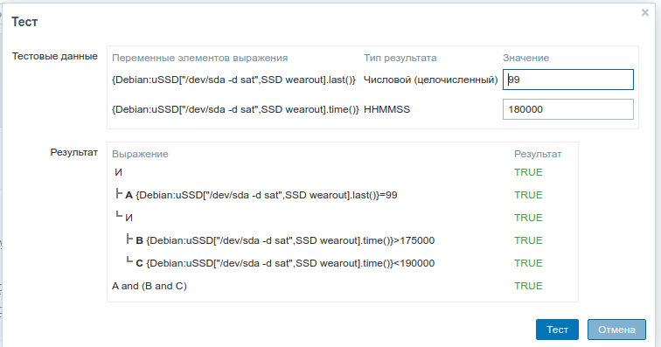Viewport: 661px width, 347px height.
Task: Click the nested И tree node
Action: pos(129,218)
